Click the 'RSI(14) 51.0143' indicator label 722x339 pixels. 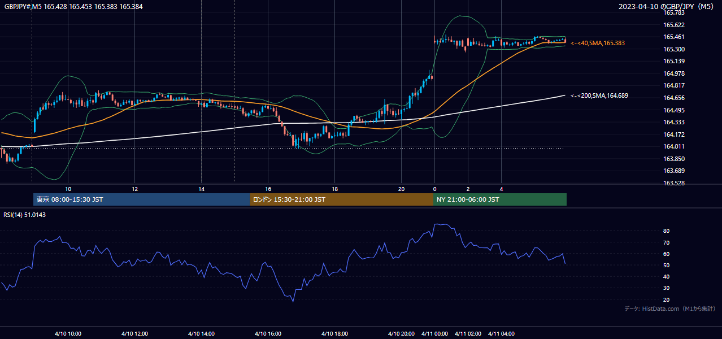tap(25, 215)
